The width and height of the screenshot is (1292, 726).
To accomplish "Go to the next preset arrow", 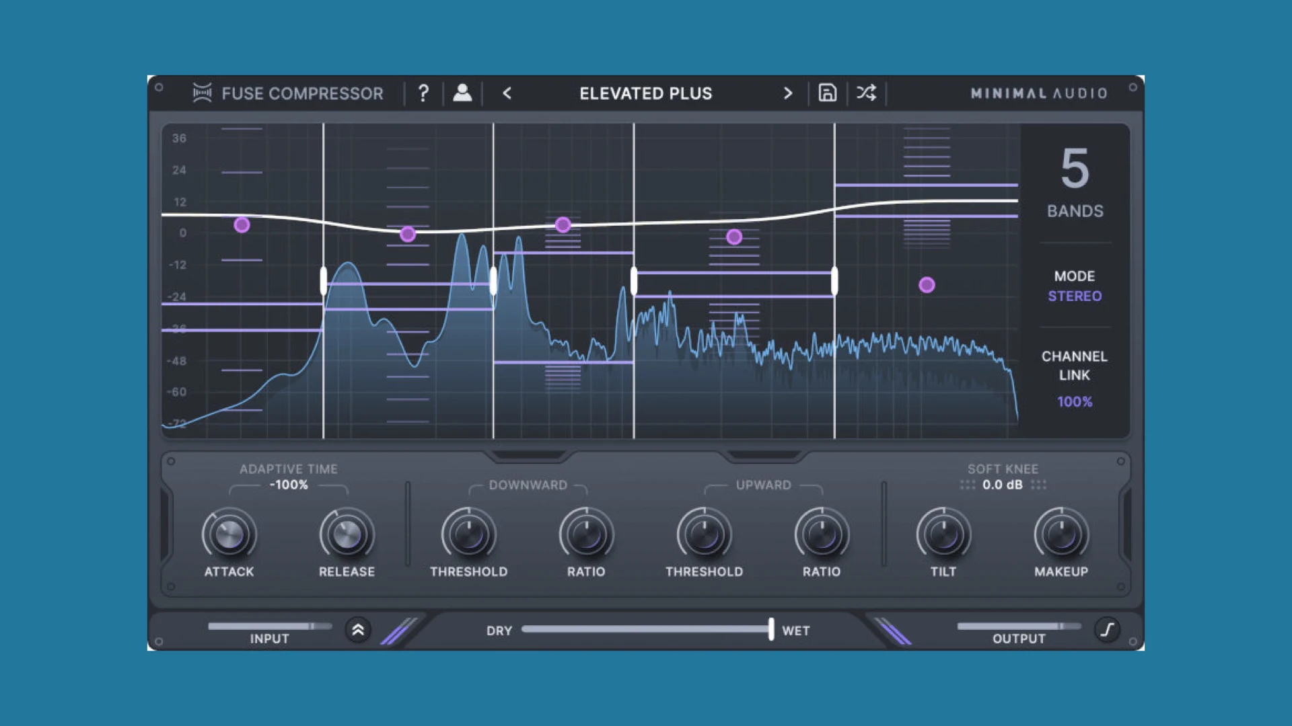I will [x=787, y=93].
